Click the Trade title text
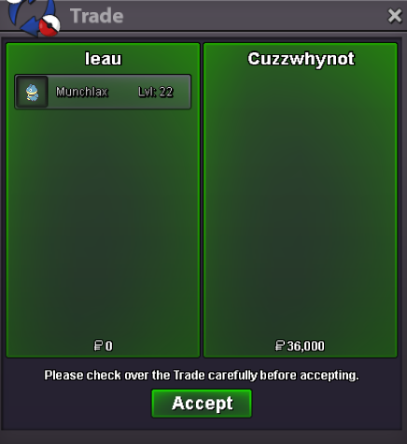 97,16
